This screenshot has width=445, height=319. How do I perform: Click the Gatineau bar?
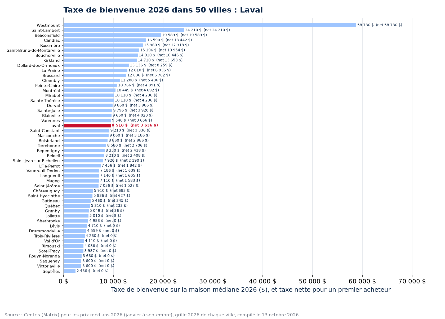[x=77, y=201]
